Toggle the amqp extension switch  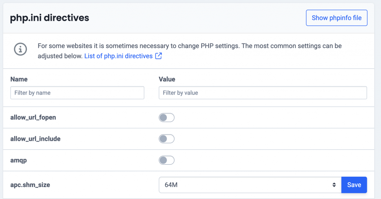(166, 160)
